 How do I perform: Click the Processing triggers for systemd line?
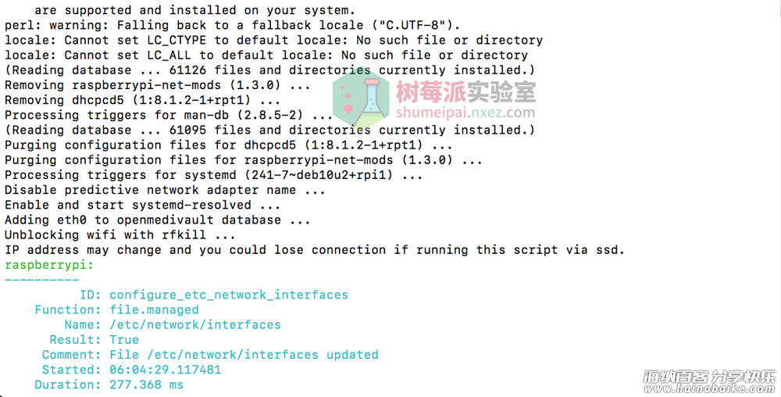click(x=214, y=175)
